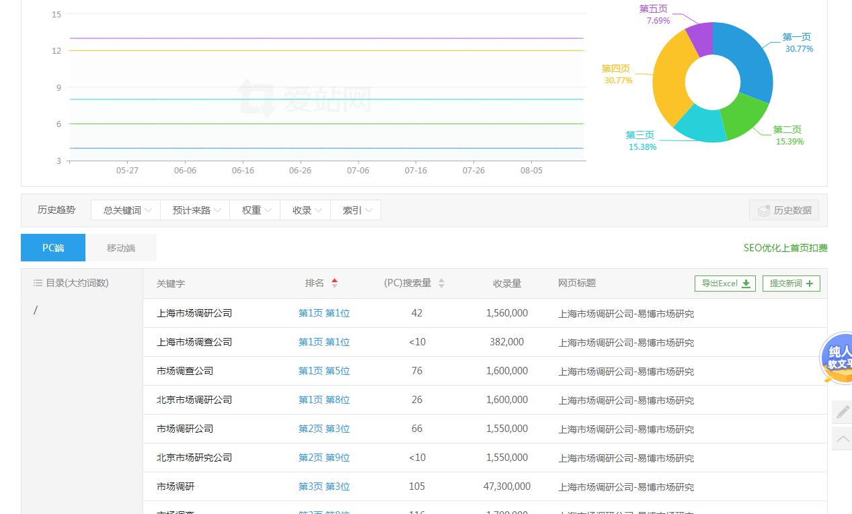Image resolution: width=852 pixels, height=514 pixels.
Task: Switch to the 移动端 tab
Action: (x=121, y=248)
